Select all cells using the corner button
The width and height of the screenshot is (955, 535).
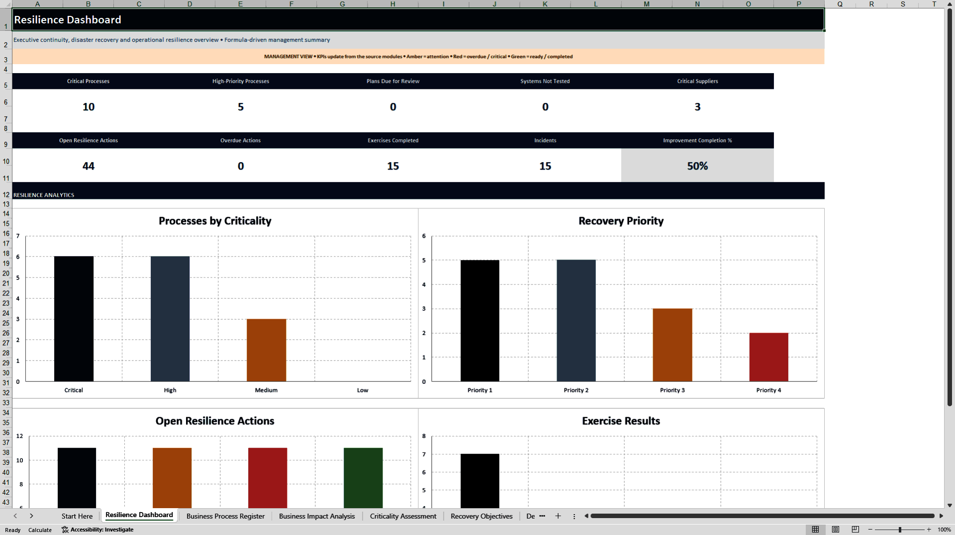6,4
